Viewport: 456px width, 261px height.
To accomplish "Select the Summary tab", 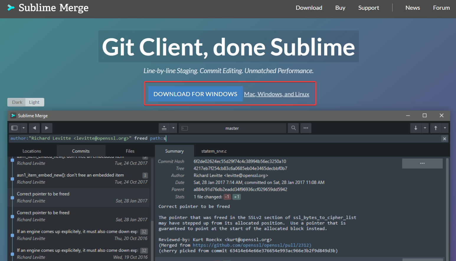I will (x=174, y=151).
